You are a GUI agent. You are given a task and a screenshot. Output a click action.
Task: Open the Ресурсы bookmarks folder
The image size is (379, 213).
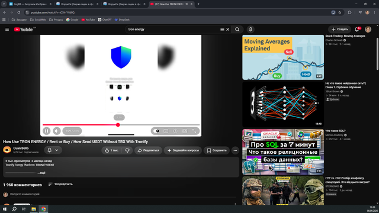(56, 20)
